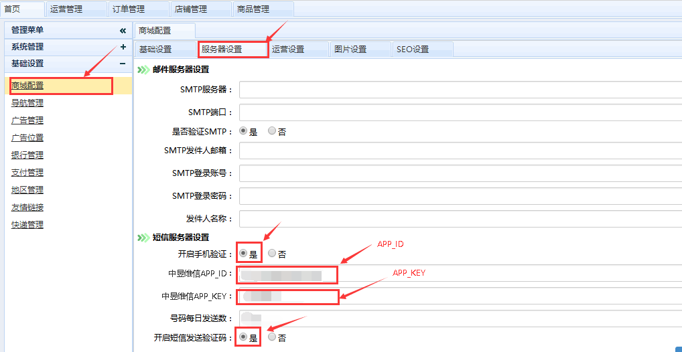Open the 图片设置 tab
The width and height of the screenshot is (682, 352).
(350, 50)
